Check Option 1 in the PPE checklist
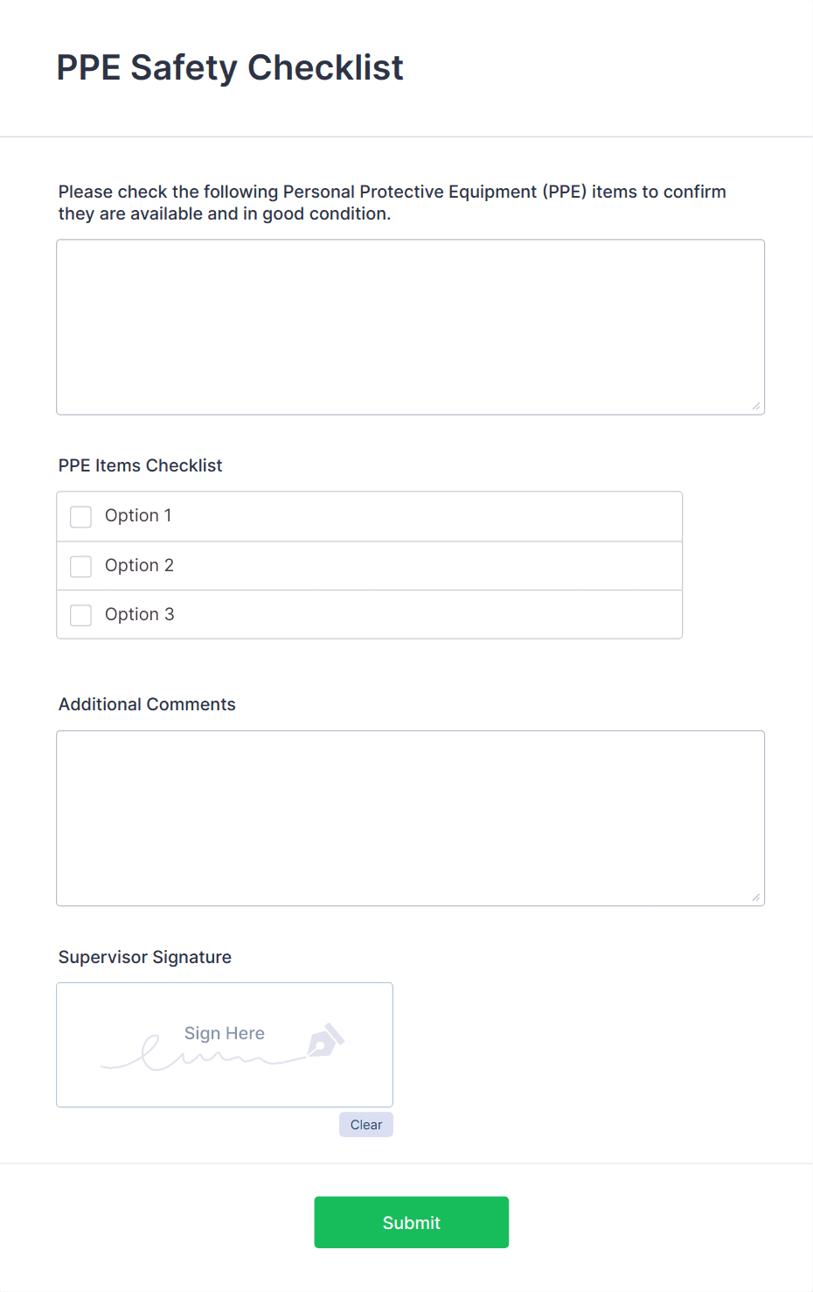 80,516
